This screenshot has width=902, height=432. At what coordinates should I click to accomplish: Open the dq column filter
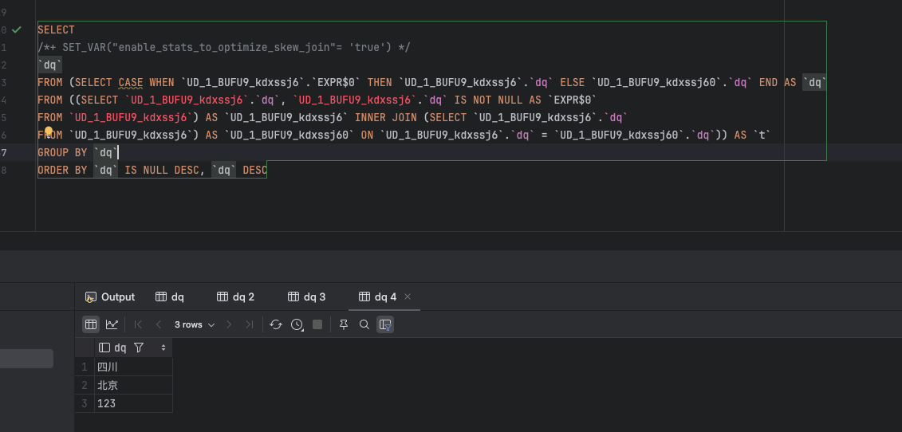[139, 348]
